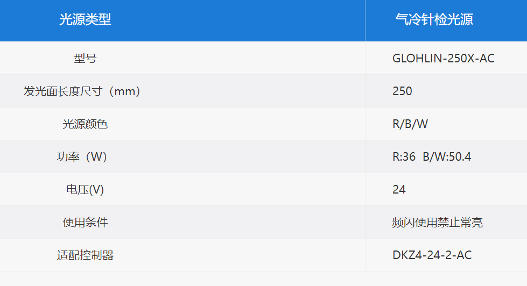Click the column divider in the header
This screenshot has width=527, height=286.
365,20
